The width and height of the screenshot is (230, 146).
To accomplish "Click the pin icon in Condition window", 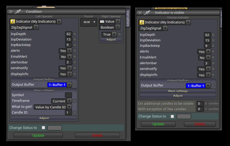I will point(18,12).
